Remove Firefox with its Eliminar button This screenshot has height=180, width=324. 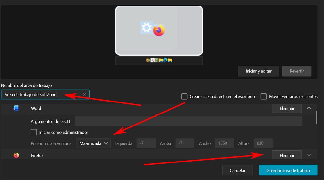(287, 155)
